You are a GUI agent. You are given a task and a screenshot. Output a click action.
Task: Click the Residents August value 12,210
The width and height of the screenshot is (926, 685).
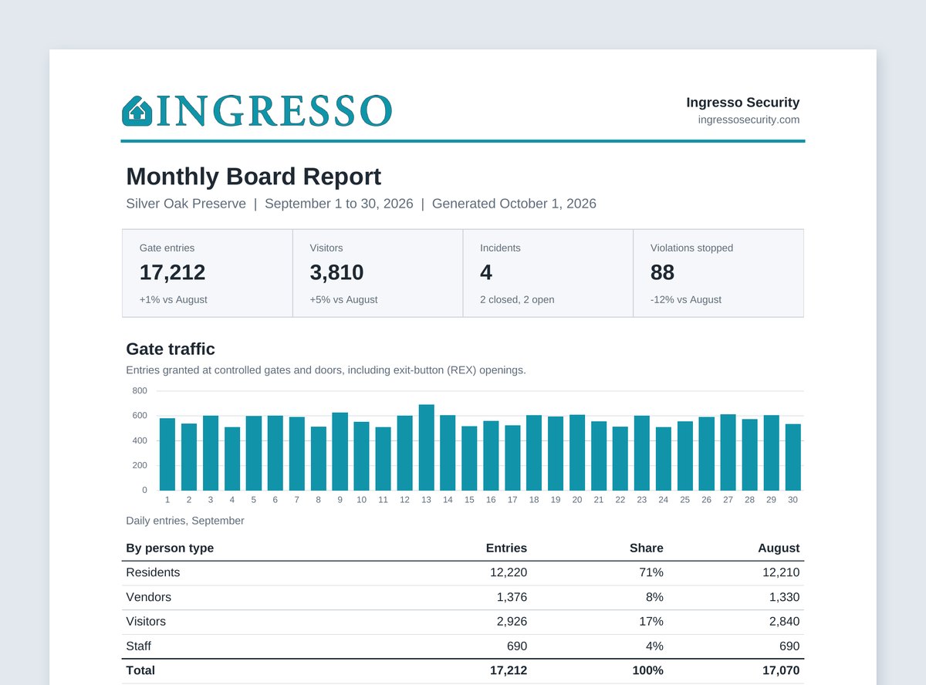[780, 572]
